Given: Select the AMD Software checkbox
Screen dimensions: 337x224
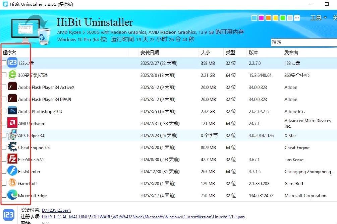Looking at the screenshot, I should point(4,123).
